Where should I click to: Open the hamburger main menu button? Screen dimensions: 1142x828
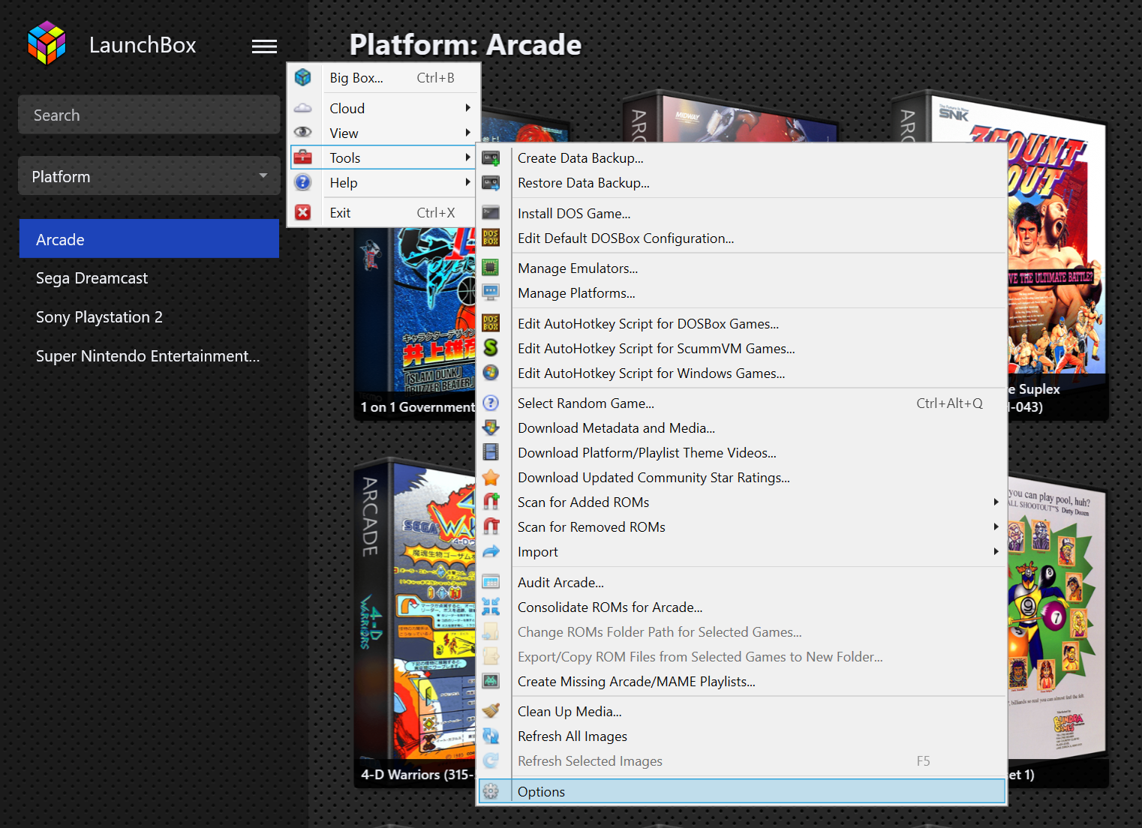(x=264, y=46)
